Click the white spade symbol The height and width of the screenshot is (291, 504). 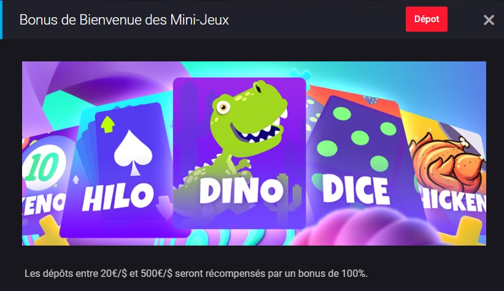coord(133,152)
